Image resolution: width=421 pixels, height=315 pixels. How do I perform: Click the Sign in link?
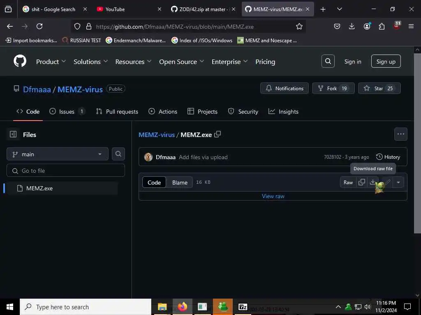coord(352,62)
